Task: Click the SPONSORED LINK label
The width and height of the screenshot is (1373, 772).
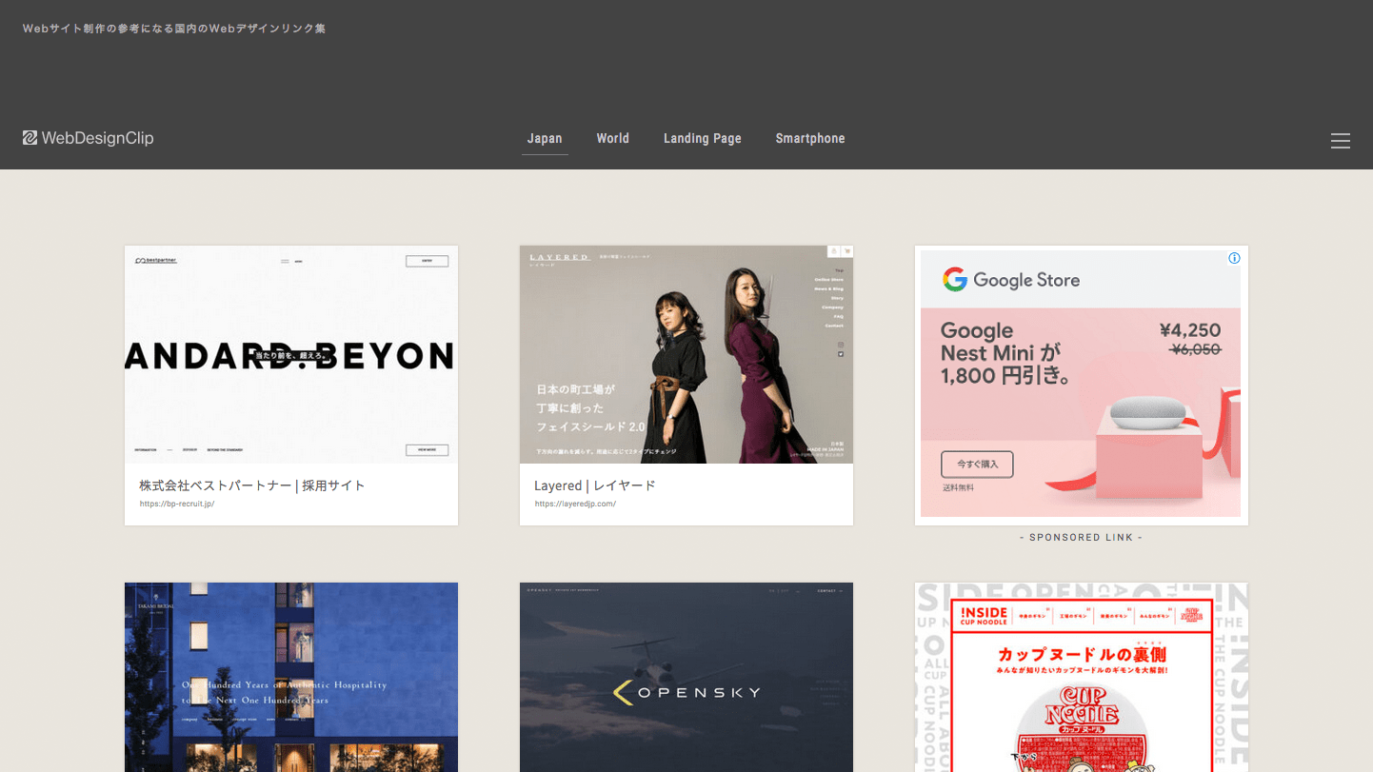Action: (1081, 538)
